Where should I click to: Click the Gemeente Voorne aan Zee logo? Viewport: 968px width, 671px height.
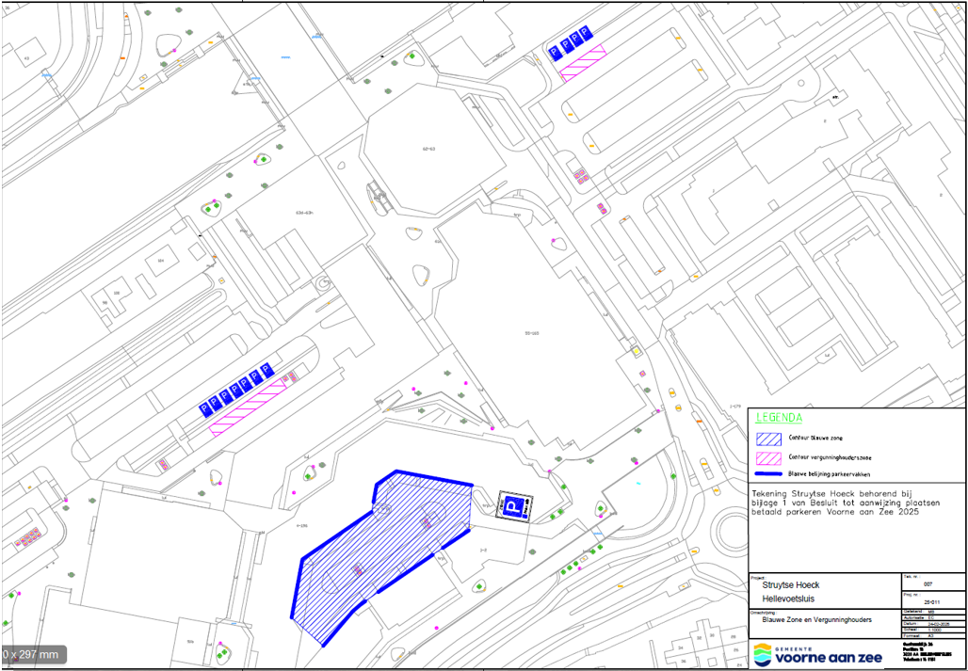click(817, 654)
